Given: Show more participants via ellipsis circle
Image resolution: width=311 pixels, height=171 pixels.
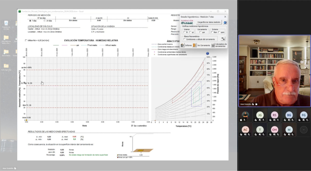Looking at the screenshot, I should coord(303,129).
